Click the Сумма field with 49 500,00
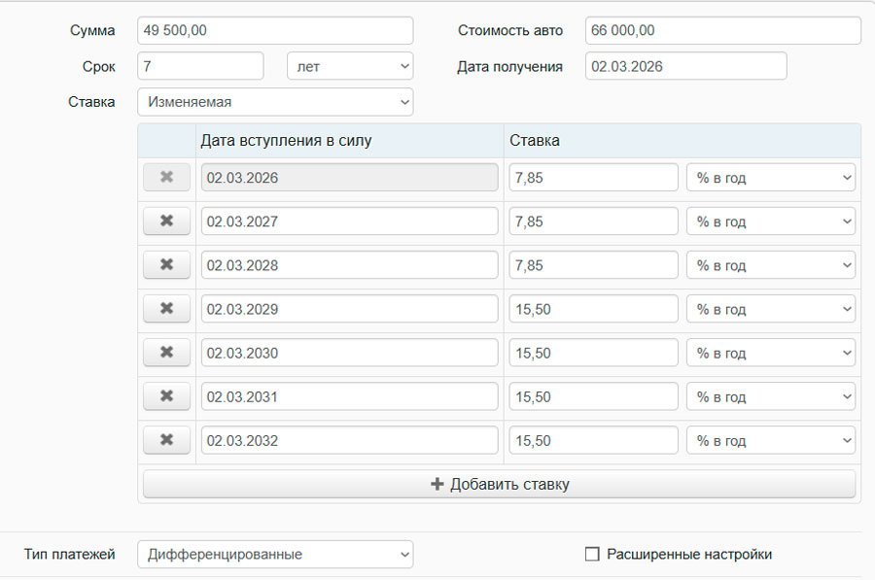875x580 pixels. pyautogui.click(x=275, y=30)
